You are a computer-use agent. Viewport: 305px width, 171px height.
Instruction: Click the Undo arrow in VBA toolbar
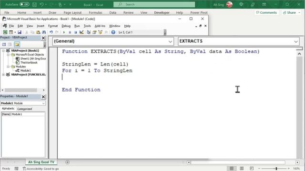click(51, 32)
